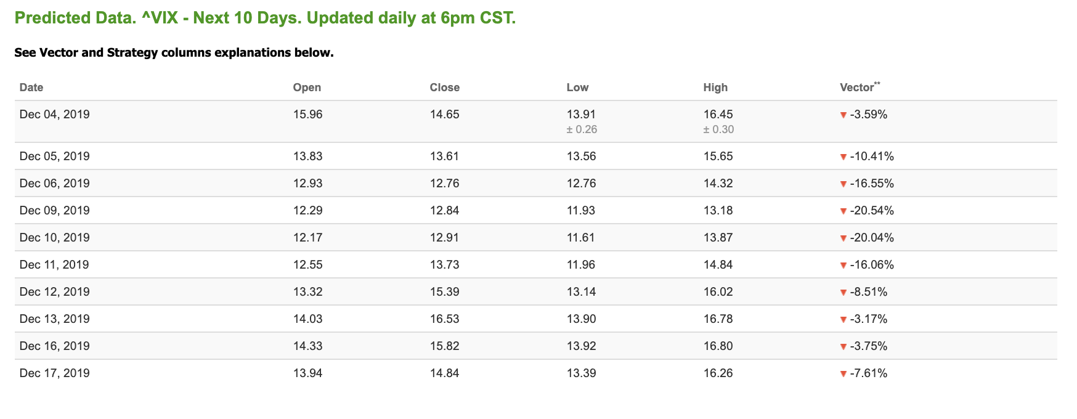Click red down arrow beside -8.51%
Viewport: 1077px width, 419px height.
[843, 293]
